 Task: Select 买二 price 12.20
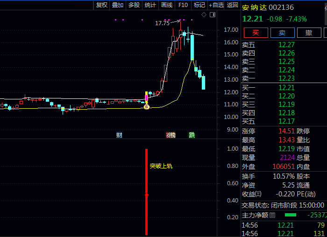[286, 96]
